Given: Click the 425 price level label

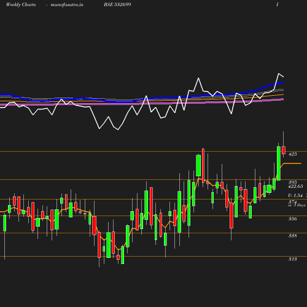Looking at the screenshot, I should point(292,154).
